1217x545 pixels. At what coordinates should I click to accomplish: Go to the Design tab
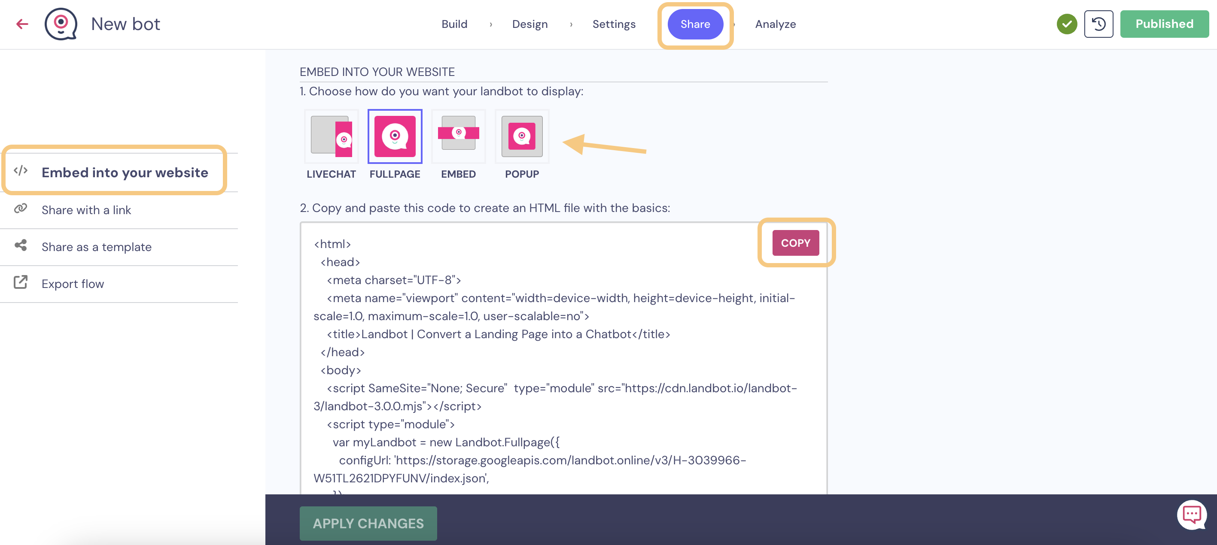[x=530, y=24]
